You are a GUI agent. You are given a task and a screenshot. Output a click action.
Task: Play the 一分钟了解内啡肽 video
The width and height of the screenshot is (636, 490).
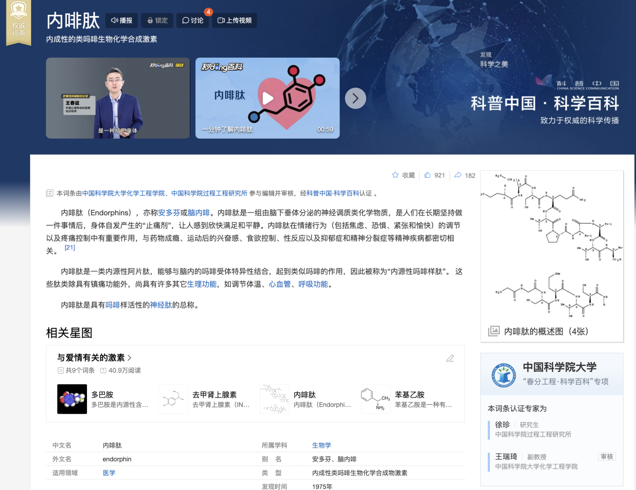(267, 98)
